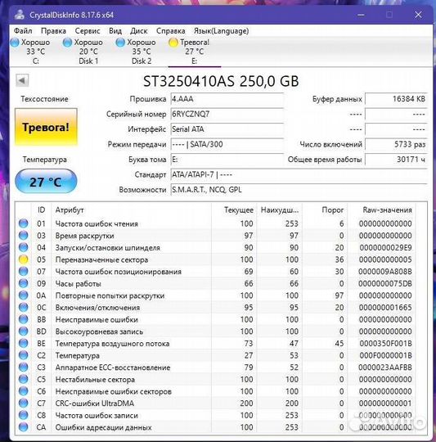436x442 pixels.
Task: Click status icon of CRC-ошибки UltraDMA row
Action: point(24,403)
